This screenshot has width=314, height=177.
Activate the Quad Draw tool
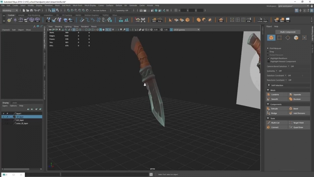click(299, 127)
